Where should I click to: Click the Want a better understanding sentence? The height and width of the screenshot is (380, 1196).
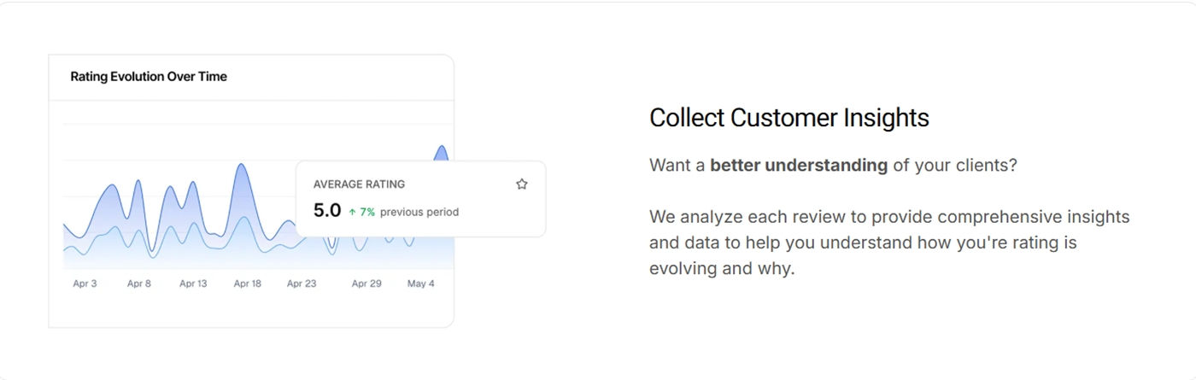pyautogui.click(x=833, y=165)
